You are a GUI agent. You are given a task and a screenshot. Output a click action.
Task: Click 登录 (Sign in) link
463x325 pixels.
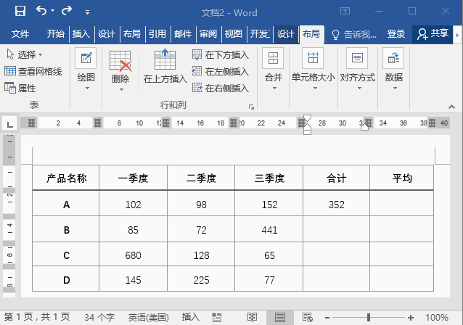click(396, 34)
